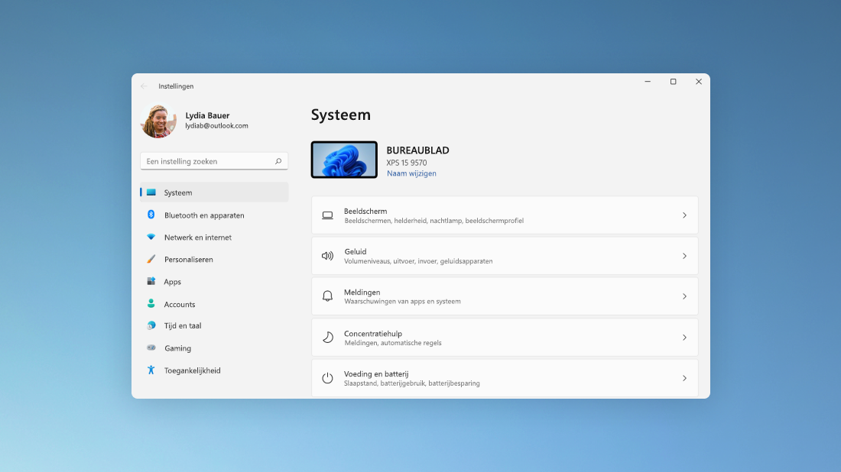Click the Accounts sidebar icon

[x=153, y=304]
